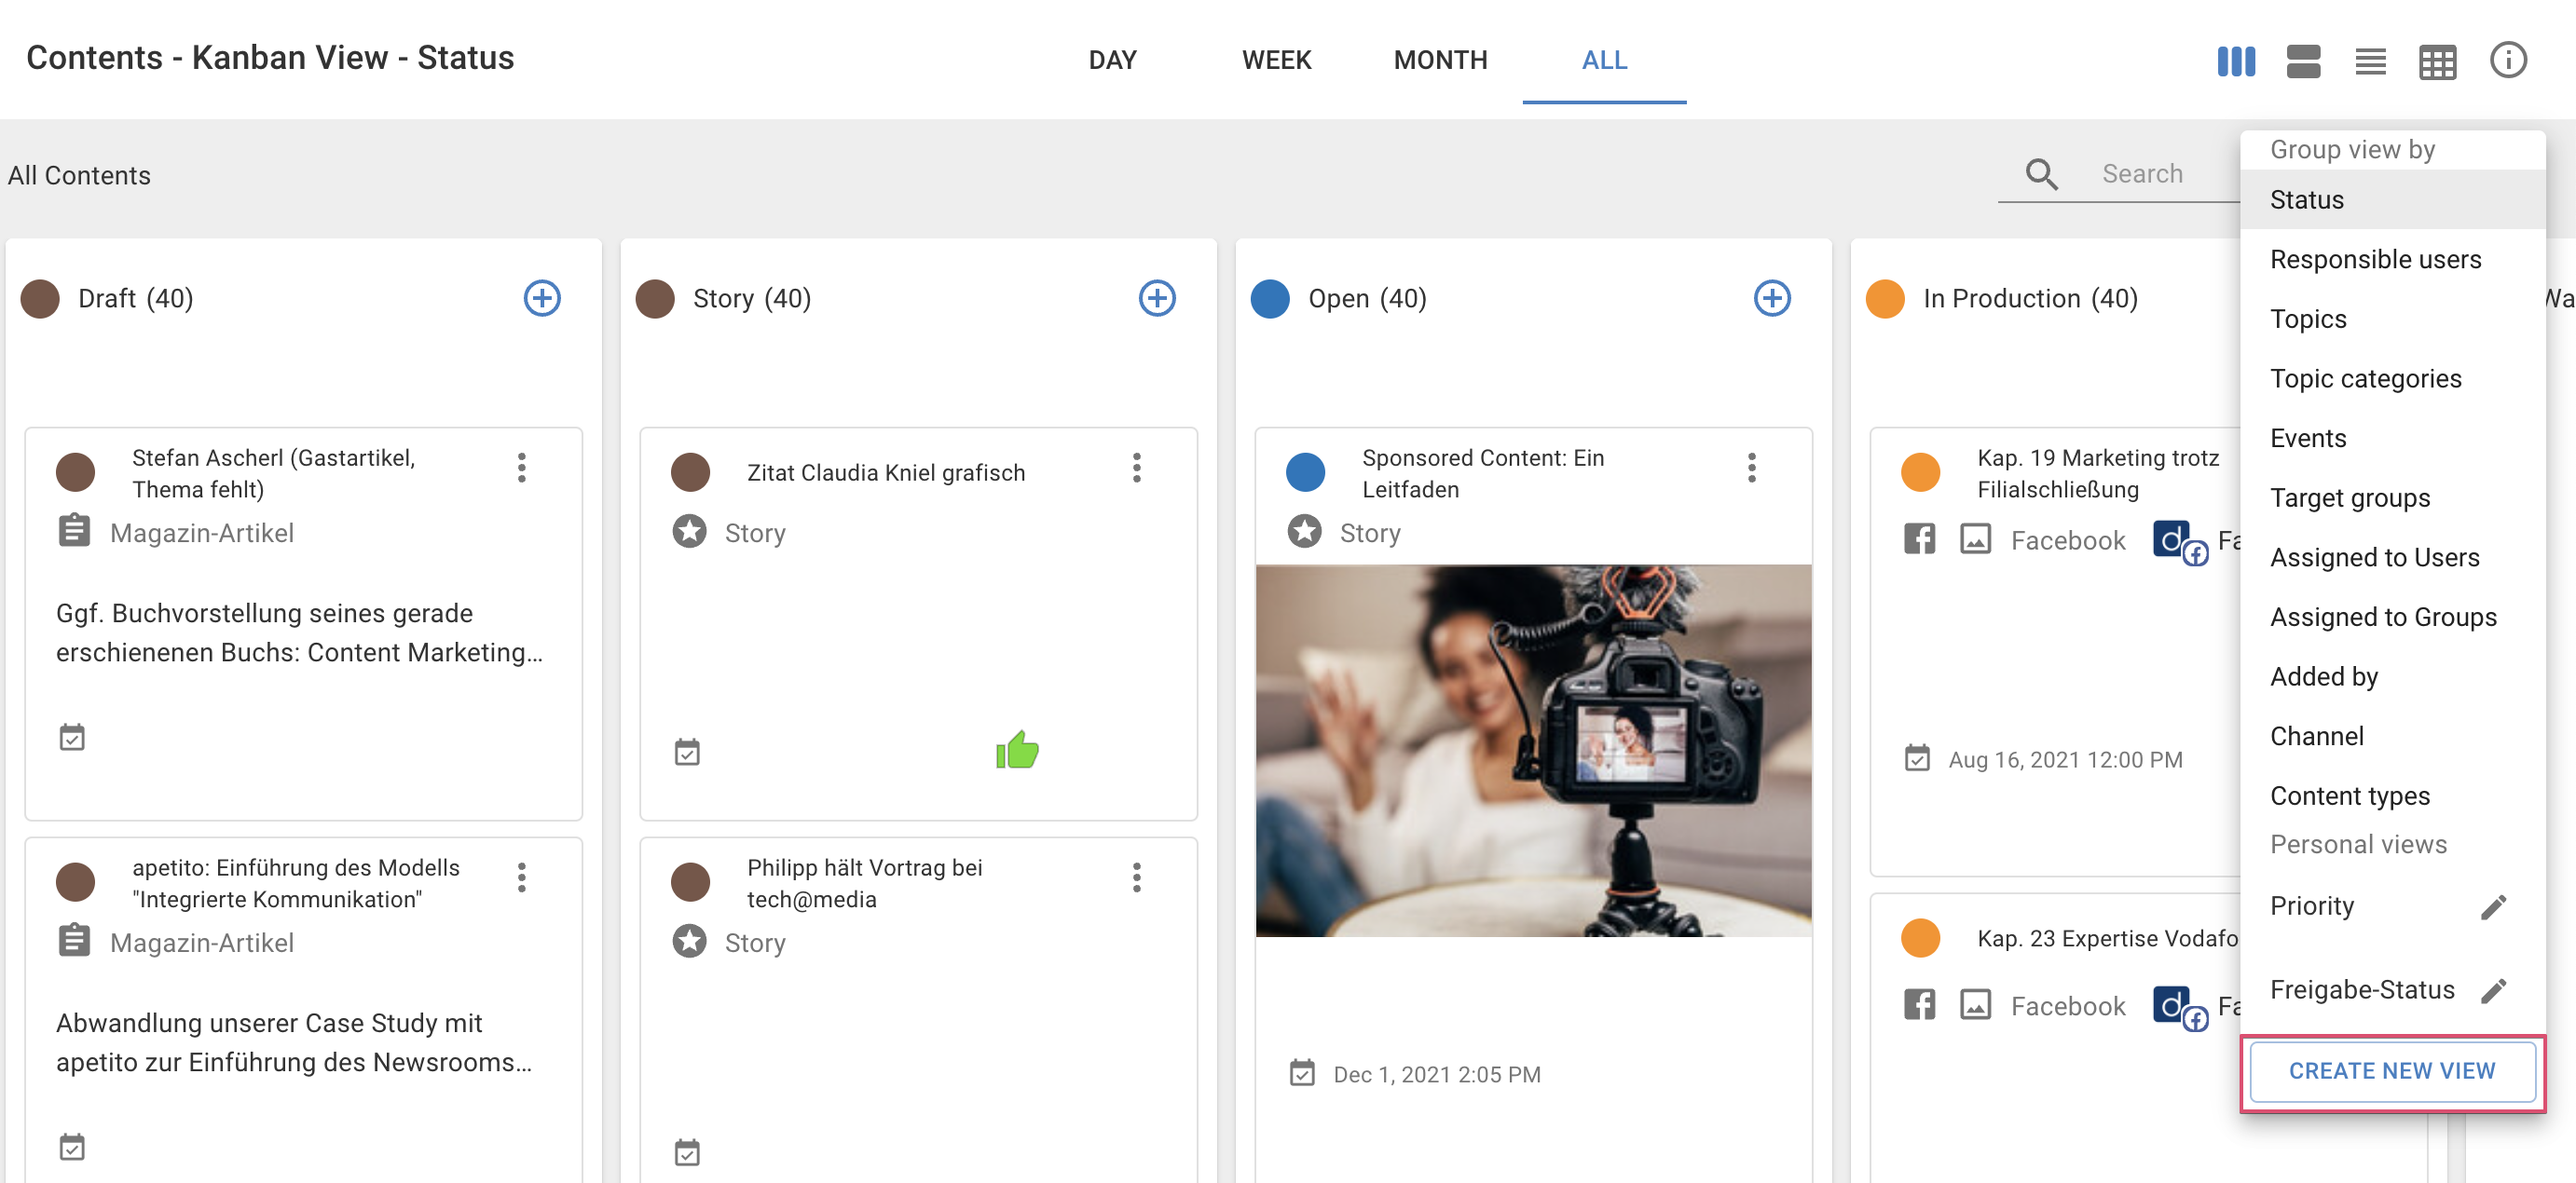Screen dimensions: 2576x1183
Task: Group view by Assigned to Groups
Action: pyautogui.click(x=2392, y=618)
